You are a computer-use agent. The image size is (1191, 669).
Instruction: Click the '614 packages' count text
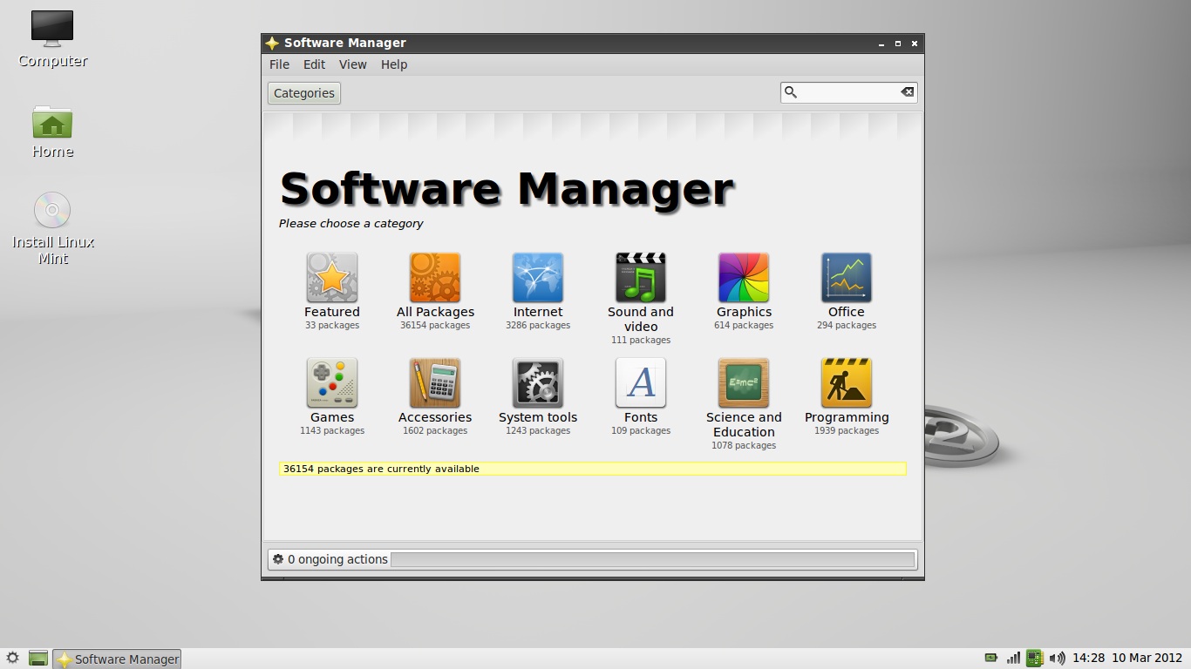[x=744, y=325]
